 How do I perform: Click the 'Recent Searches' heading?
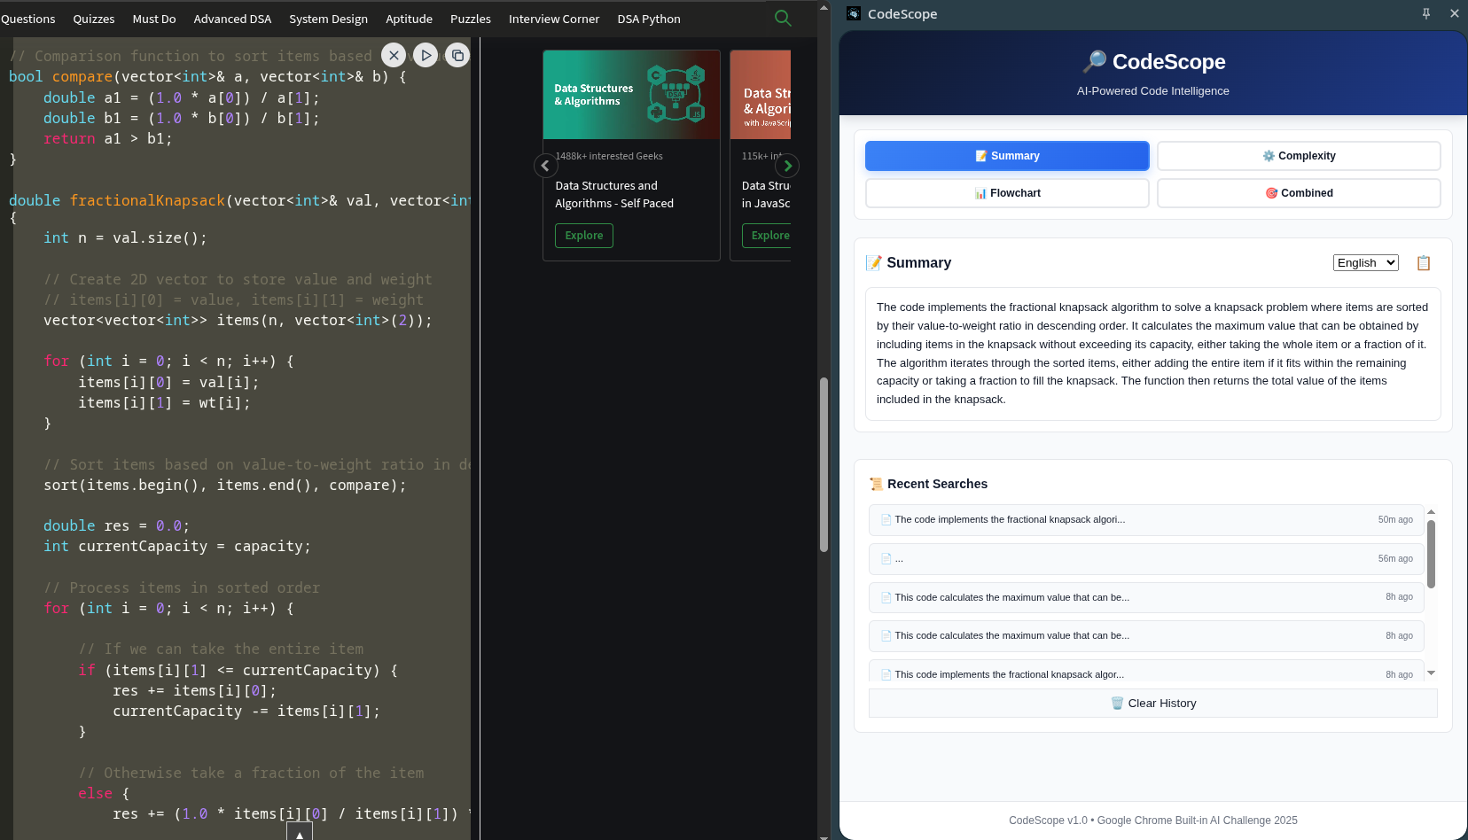(x=937, y=484)
